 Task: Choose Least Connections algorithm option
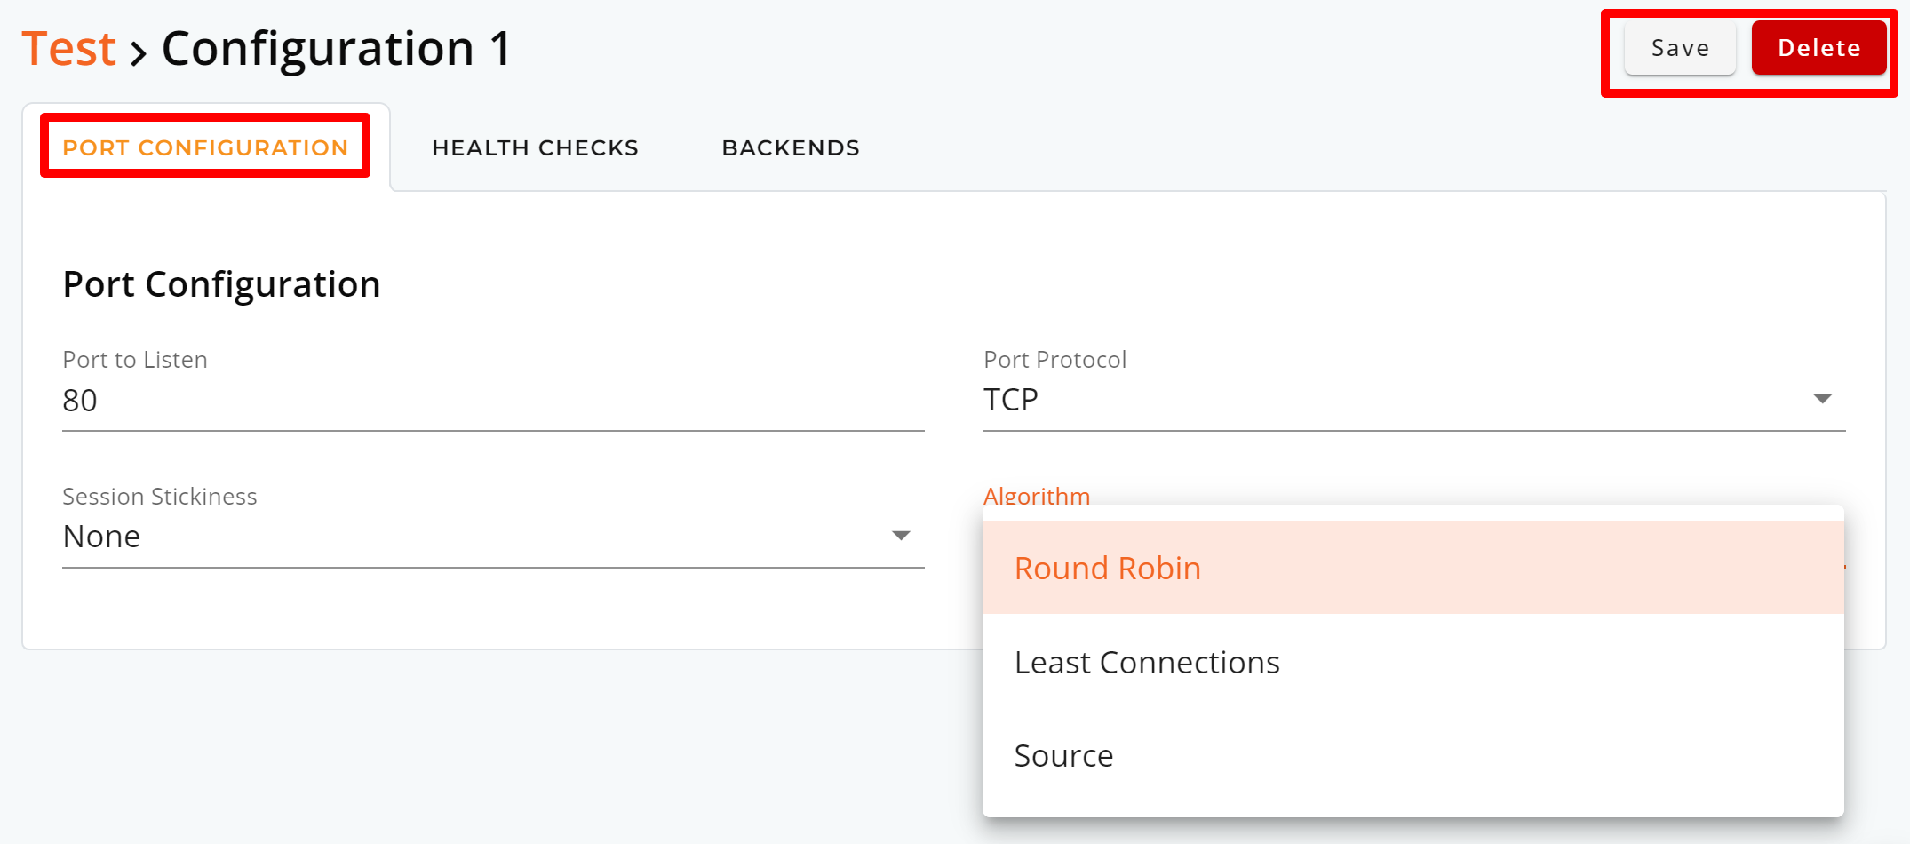1413,662
